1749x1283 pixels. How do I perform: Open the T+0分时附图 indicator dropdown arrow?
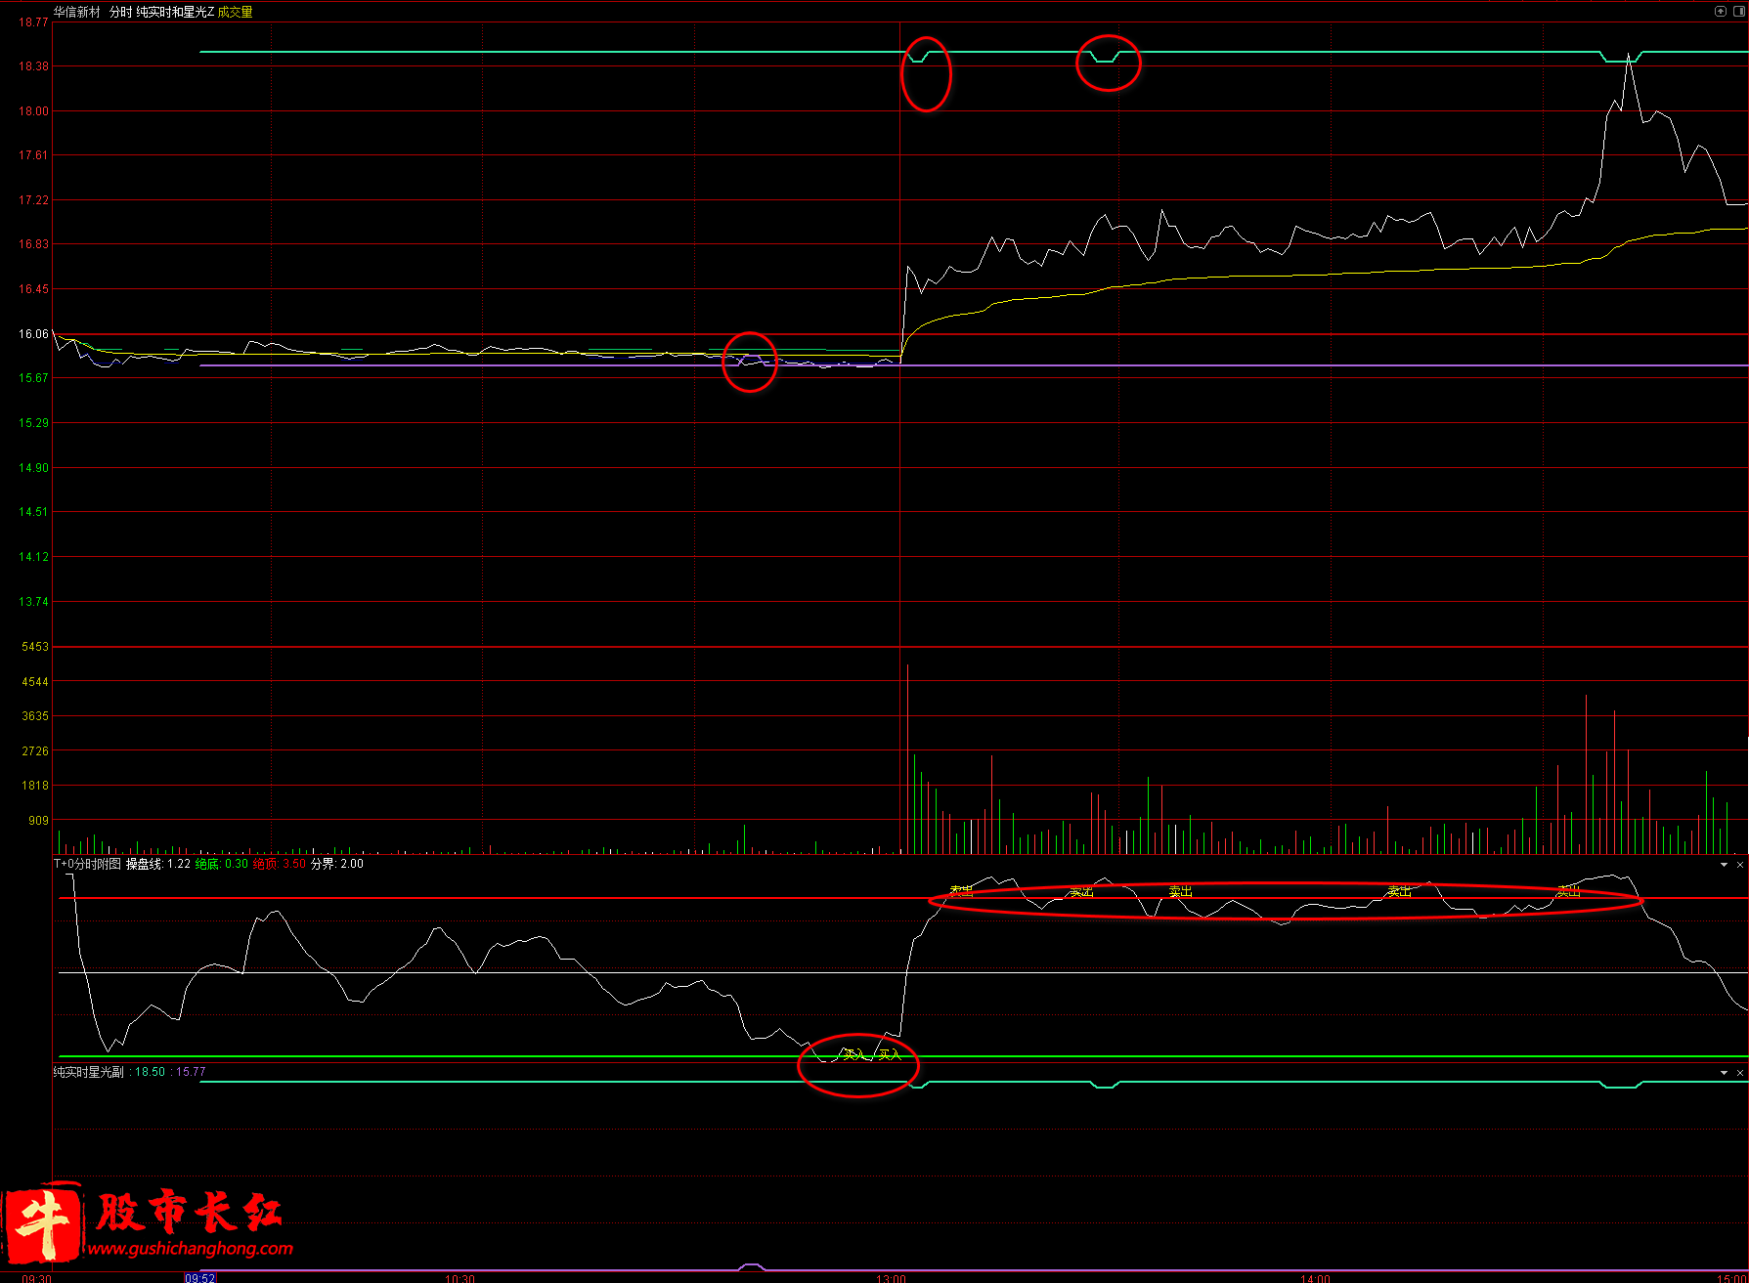click(1724, 865)
